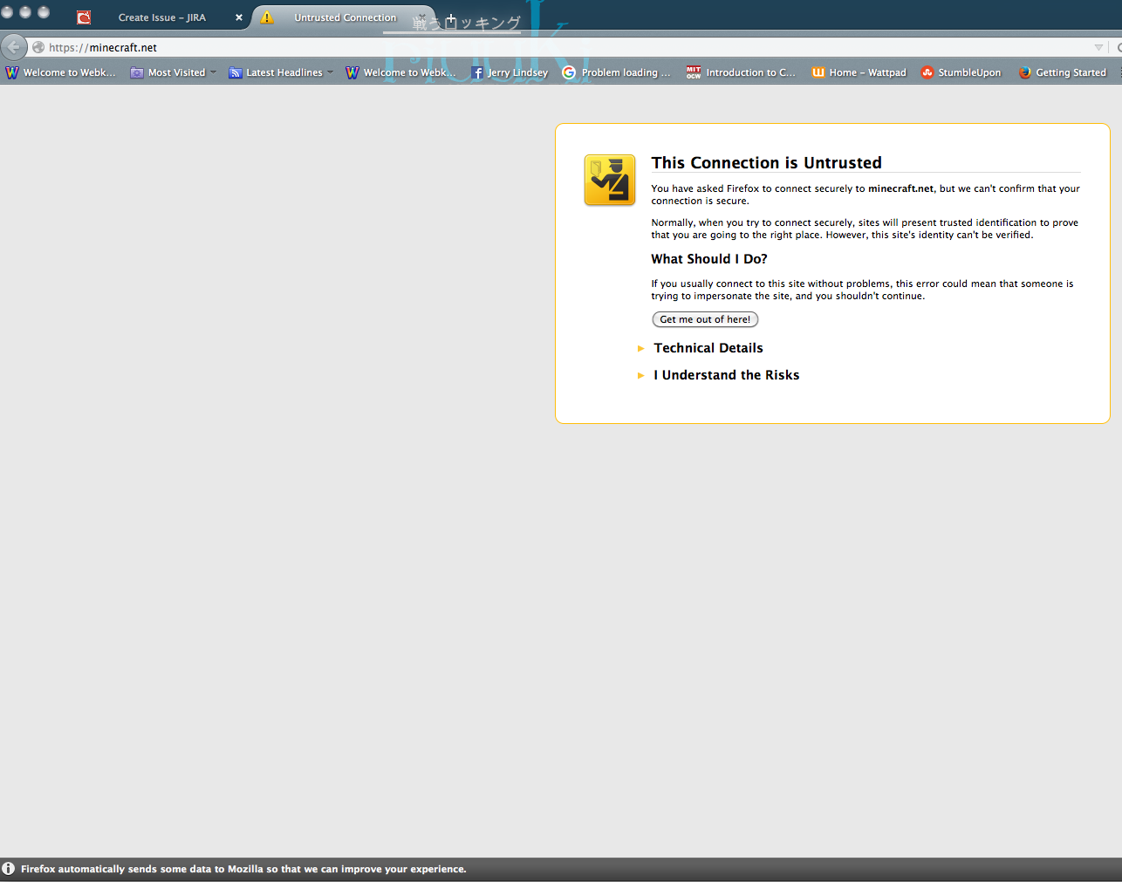The image size is (1122, 882).
Task: Open the Getting Started Firefox bookmark
Action: [1062, 72]
